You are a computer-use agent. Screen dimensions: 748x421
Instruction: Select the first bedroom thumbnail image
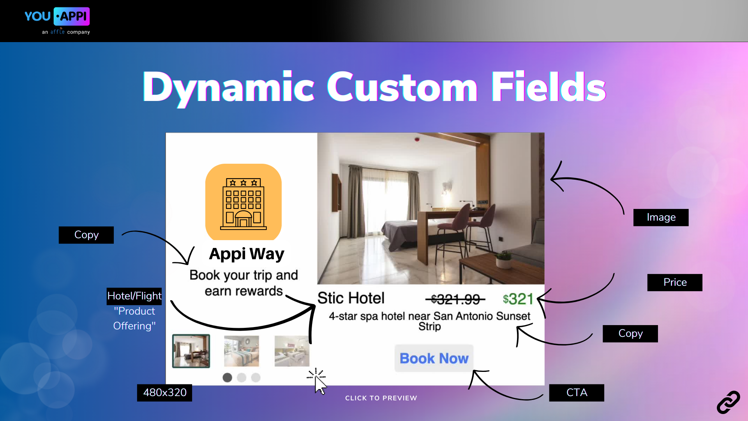click(x=191, y=351)
